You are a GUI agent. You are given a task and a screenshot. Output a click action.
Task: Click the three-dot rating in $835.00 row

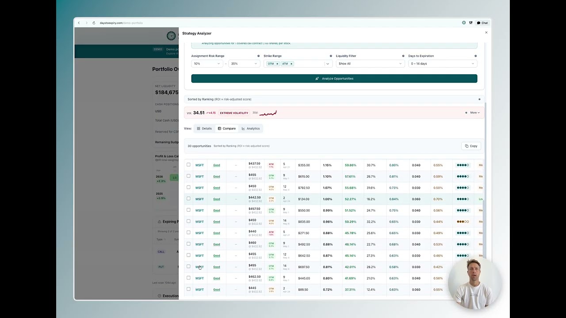point(463,222)
